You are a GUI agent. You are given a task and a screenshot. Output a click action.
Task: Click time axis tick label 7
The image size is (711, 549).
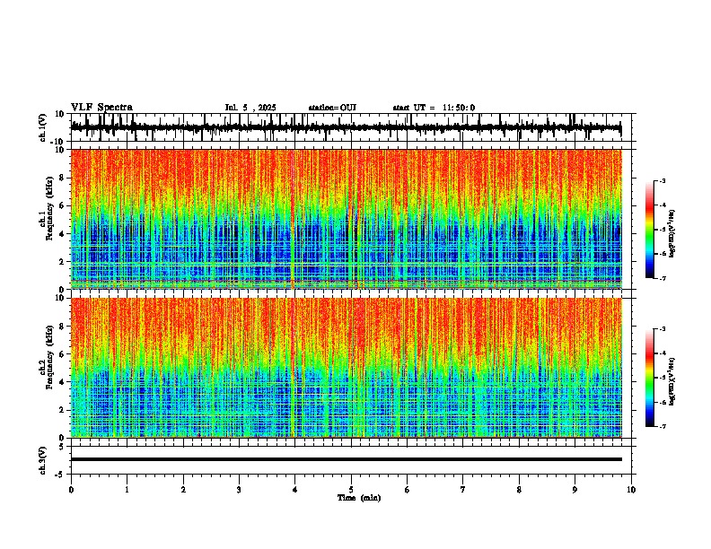[x=463, y=490]
